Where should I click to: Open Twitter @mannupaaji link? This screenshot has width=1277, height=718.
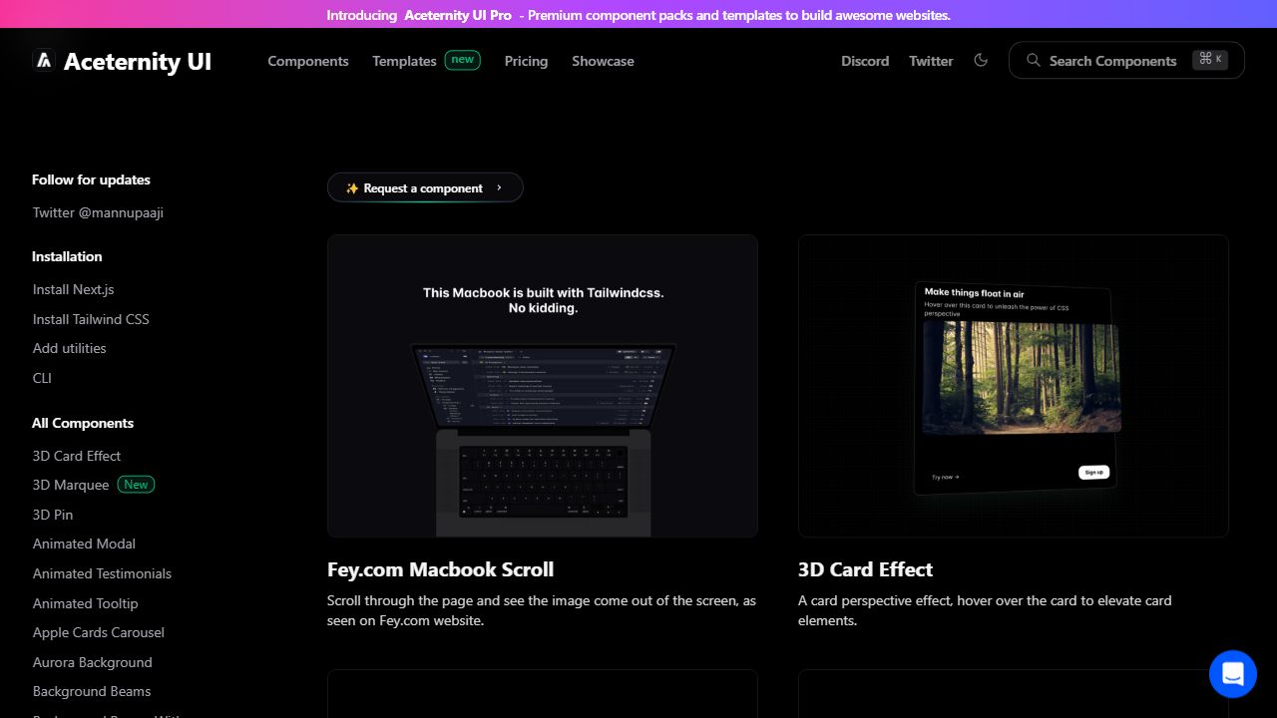tap(98, 212)
